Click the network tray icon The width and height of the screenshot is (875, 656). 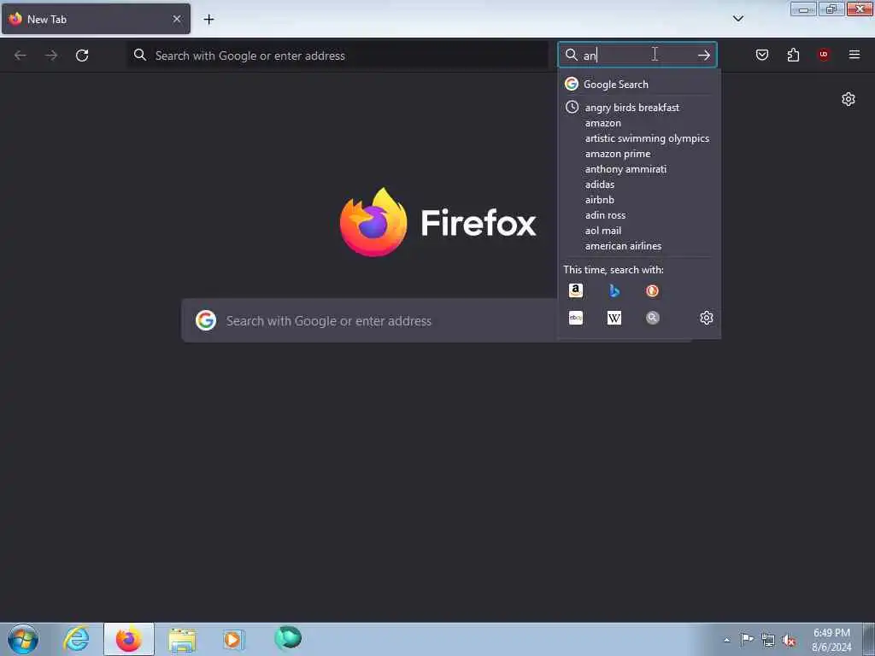(x=768, y=640)
